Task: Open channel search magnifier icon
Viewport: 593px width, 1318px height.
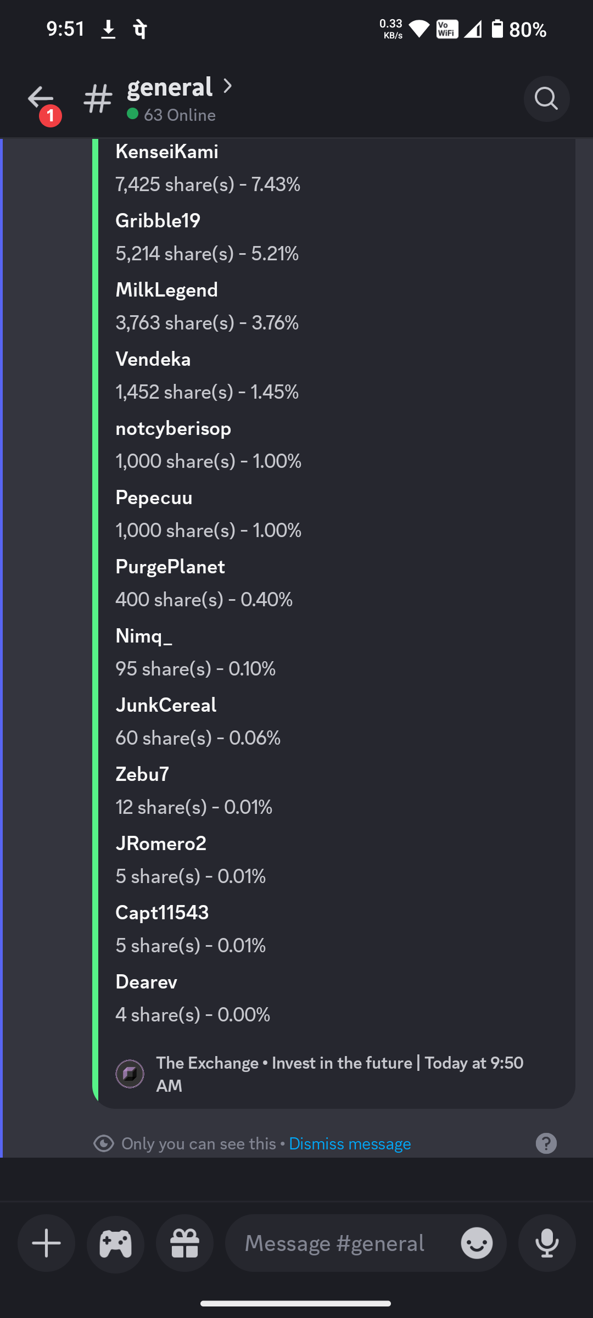Action: pyautogui.click(x=546, y=99)
